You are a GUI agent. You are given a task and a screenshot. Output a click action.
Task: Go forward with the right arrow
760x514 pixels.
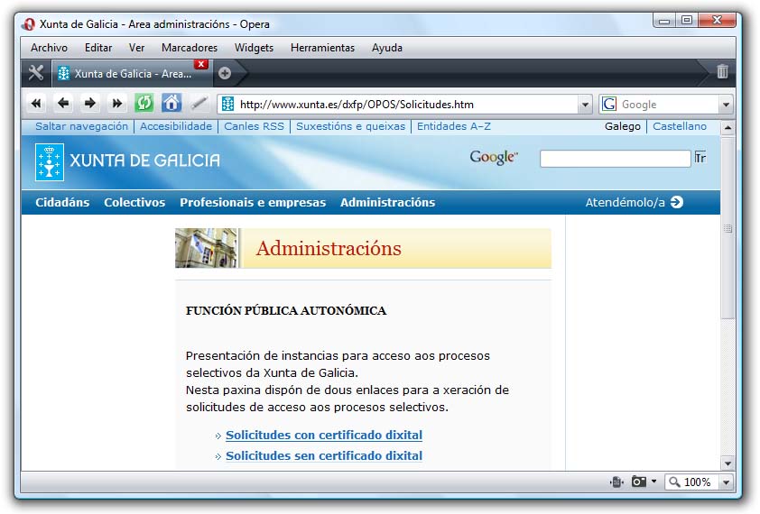(89, 103)
